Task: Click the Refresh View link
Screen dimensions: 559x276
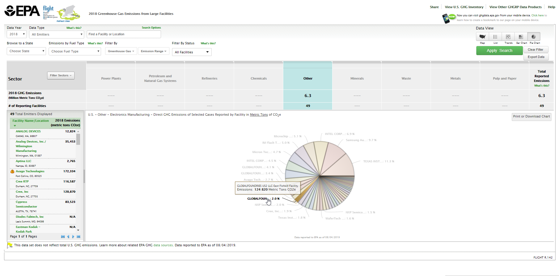Action: click(x=63, y=21)
